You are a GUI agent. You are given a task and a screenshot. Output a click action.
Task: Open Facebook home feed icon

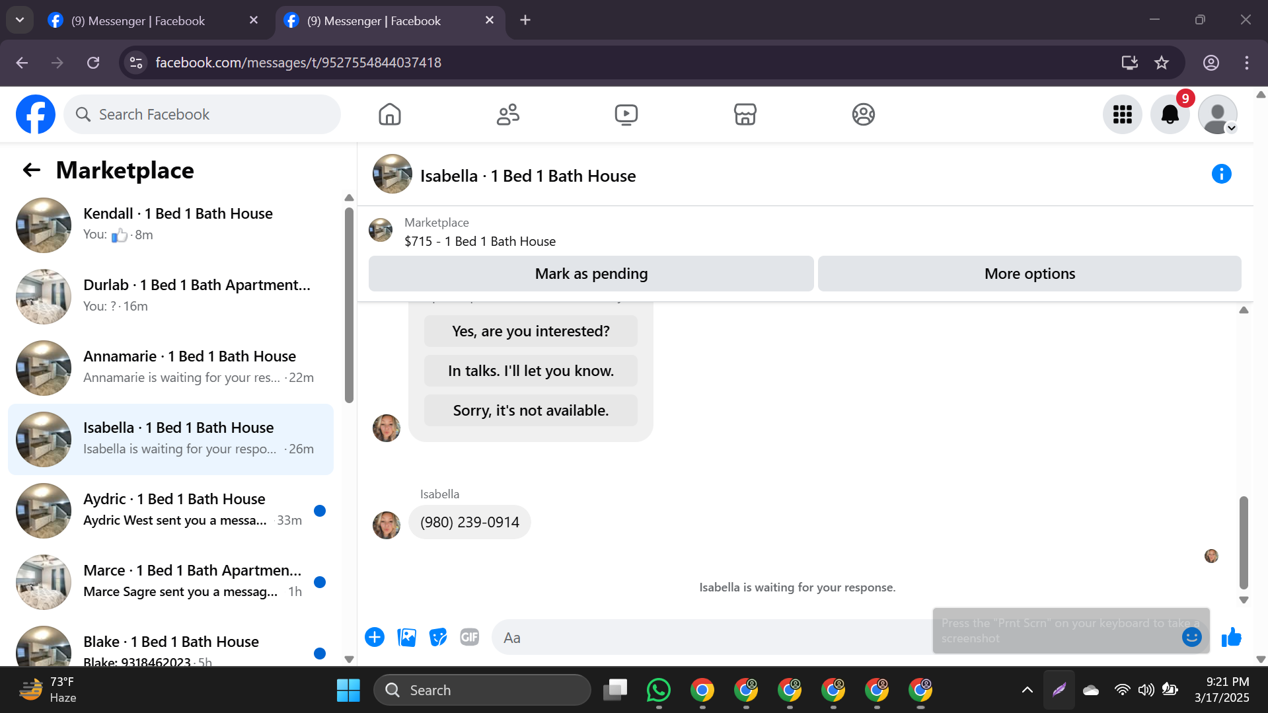pyautogui.click(x=389, y=114)
